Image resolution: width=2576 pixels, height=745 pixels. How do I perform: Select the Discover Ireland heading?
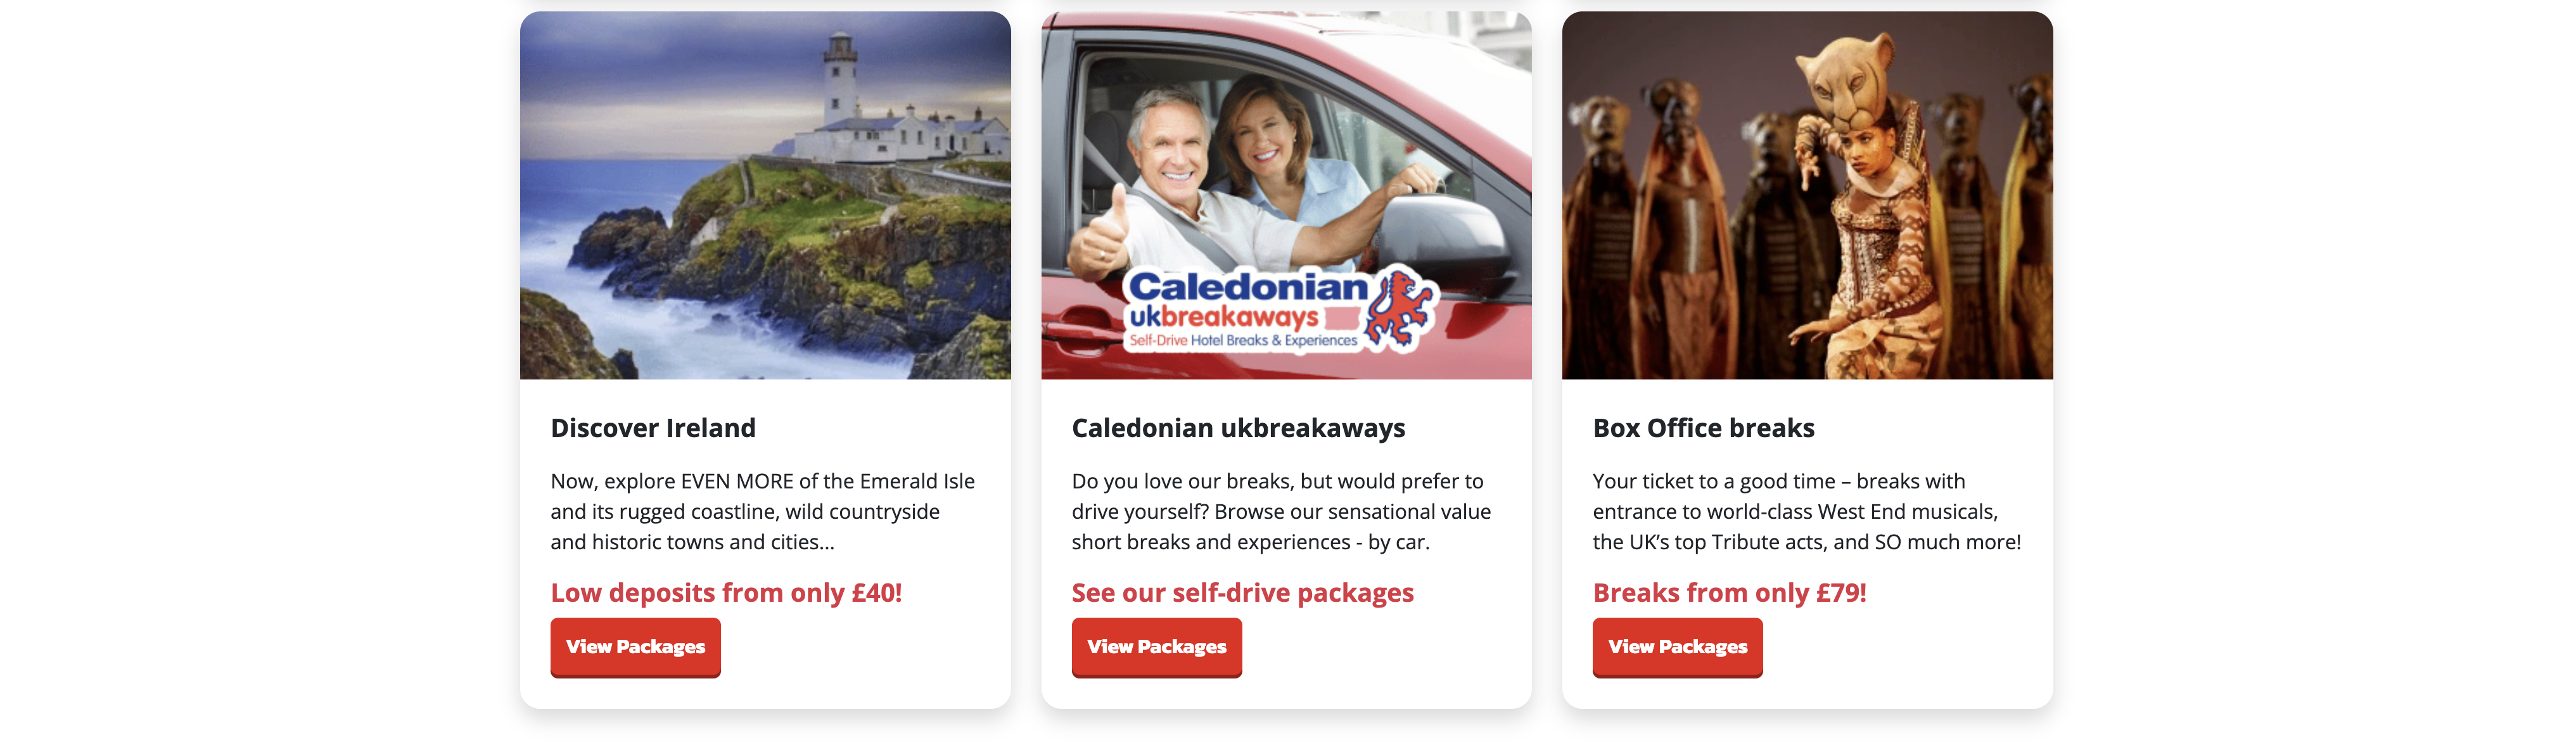click(x=653, y=428)
